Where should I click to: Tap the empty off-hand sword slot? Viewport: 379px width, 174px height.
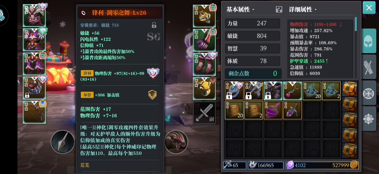pos(204,112)
